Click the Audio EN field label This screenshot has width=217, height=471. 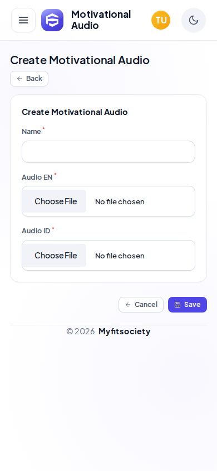(x=37, y=177)
